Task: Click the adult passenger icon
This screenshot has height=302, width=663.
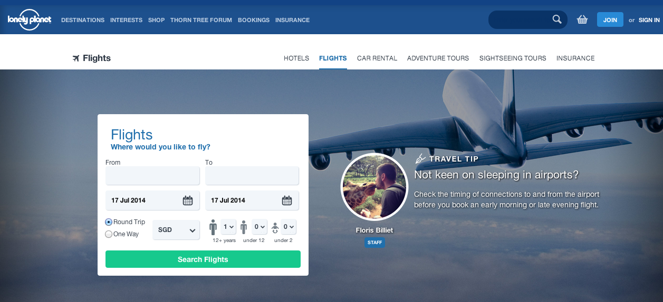Action: [213, 228]
